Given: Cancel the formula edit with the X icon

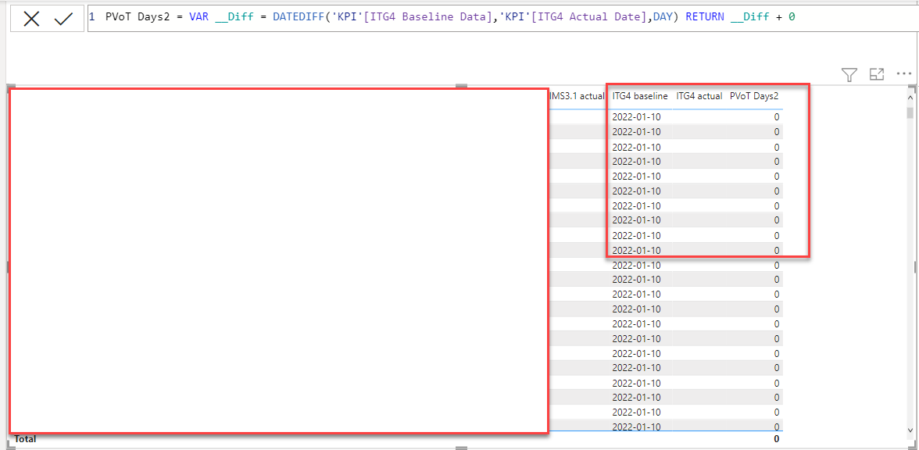Looking at the screenshot, I should point(31,20).
